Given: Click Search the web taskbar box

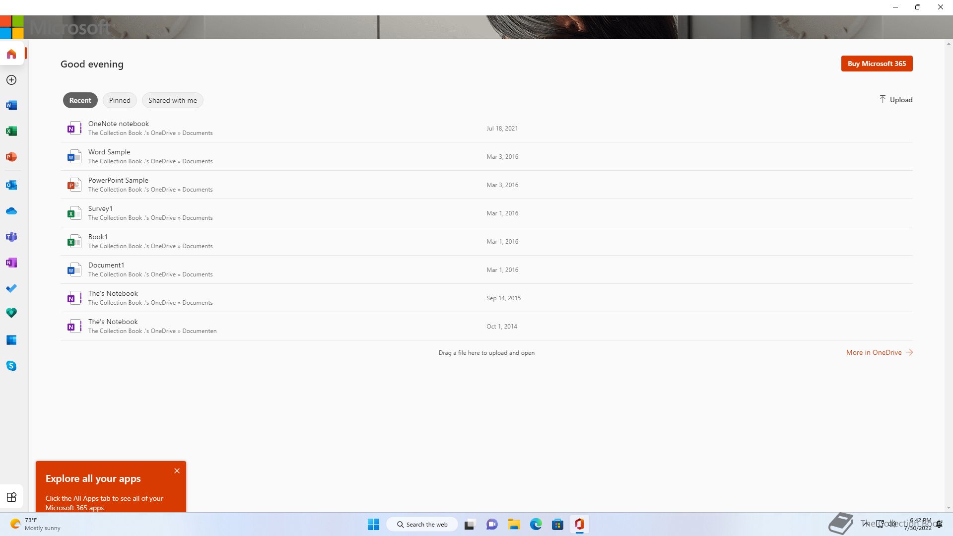Looking at the screenshot, I should click(422, 524).
